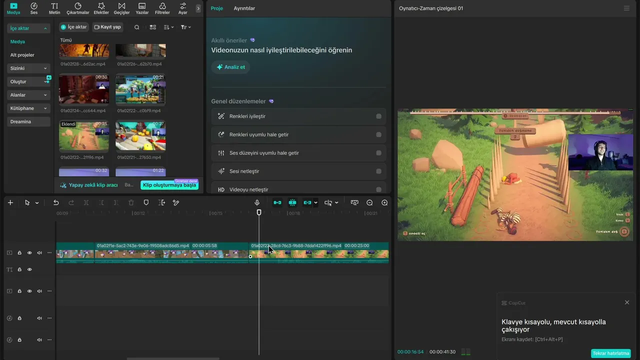Open the media sort dropdown
This screenshot has height=360, width=640.
168,27
